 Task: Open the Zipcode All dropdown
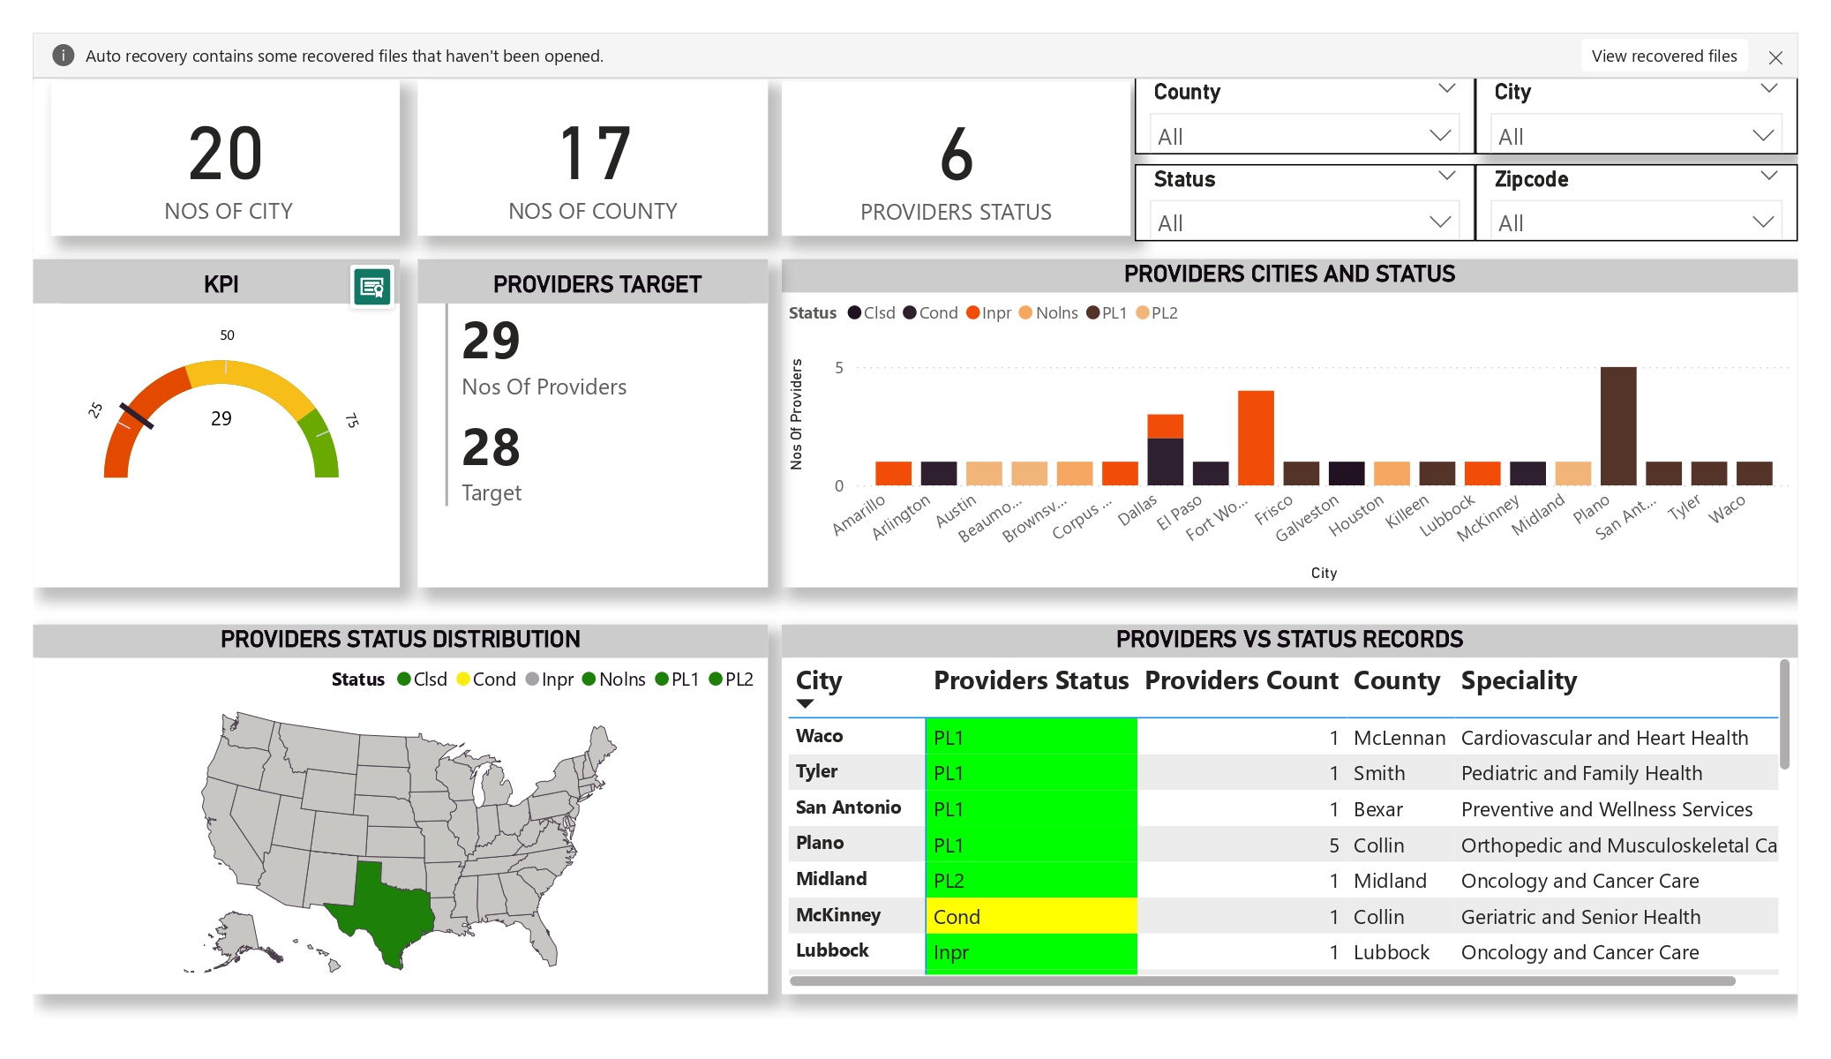[x=1635, y=222]
